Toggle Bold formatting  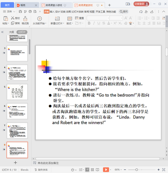pos(89,23)
